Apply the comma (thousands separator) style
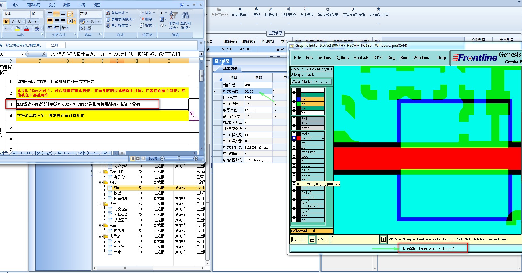 coord(99,22)
